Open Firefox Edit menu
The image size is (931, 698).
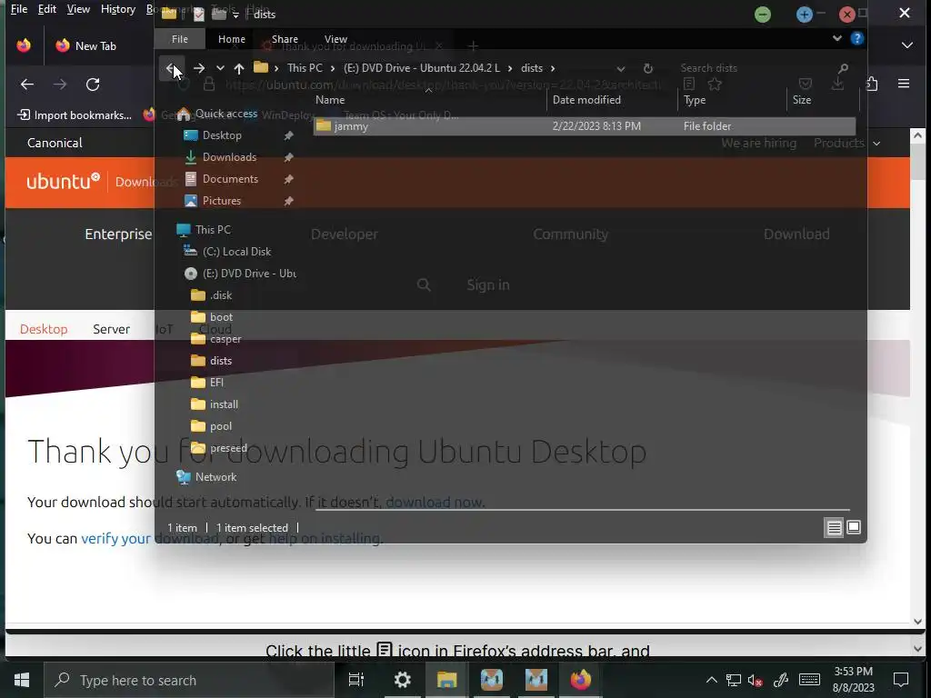pyautogui.click(x=47, y=9)
